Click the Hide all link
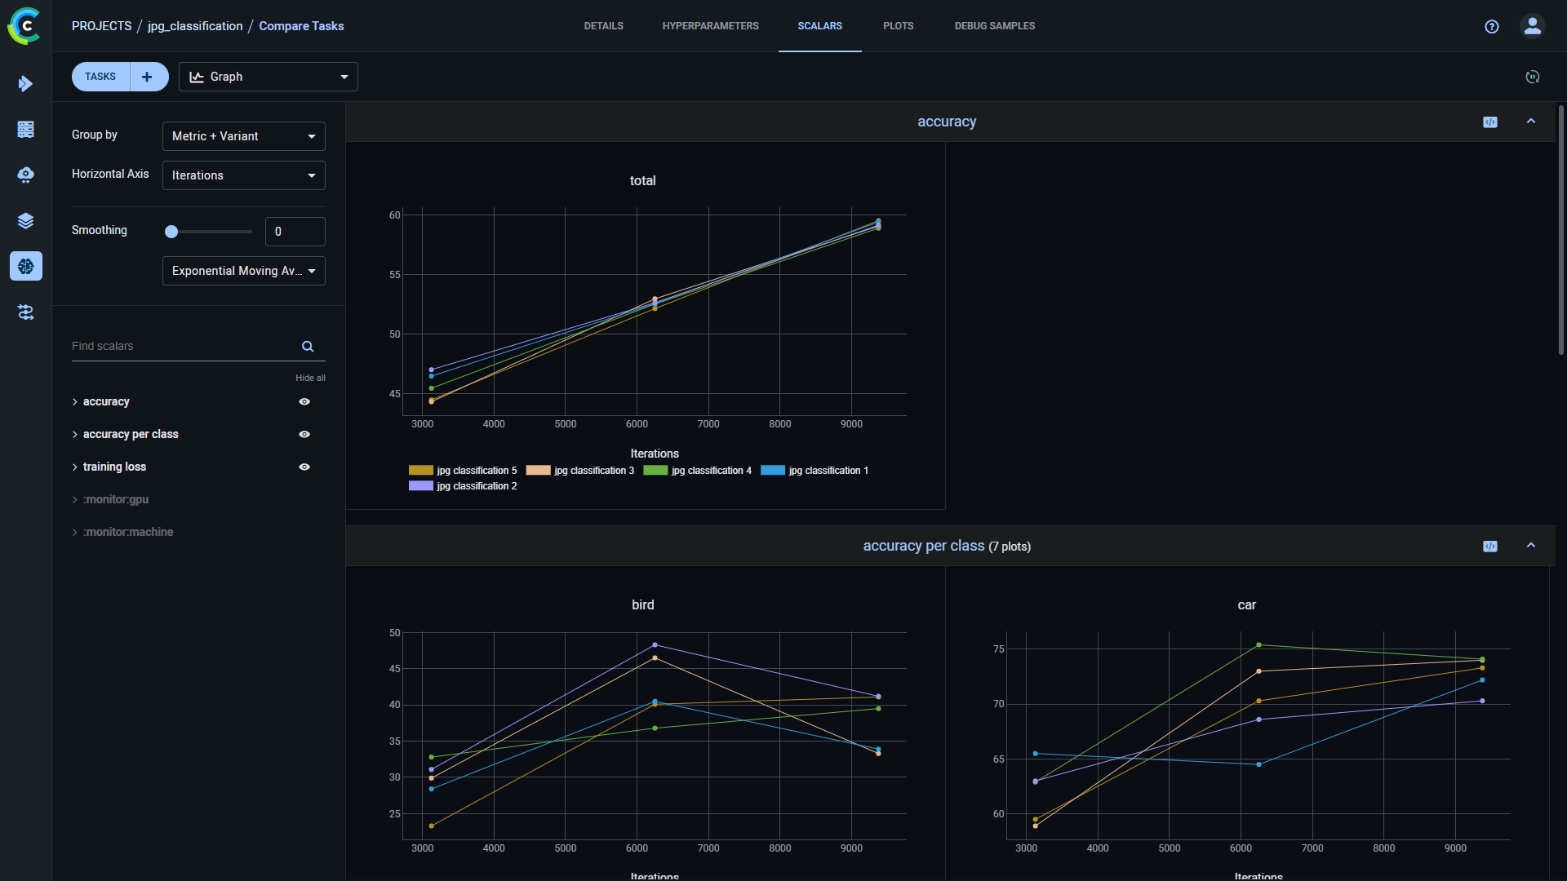The image size is (1567, 881). [310, 378]
